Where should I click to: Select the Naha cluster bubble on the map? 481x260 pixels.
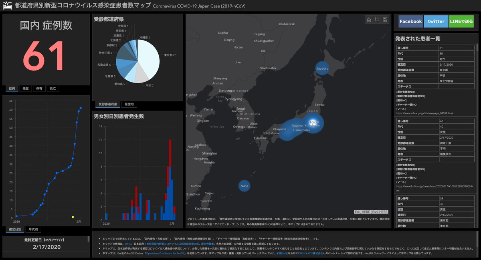(x=244, y=186)
